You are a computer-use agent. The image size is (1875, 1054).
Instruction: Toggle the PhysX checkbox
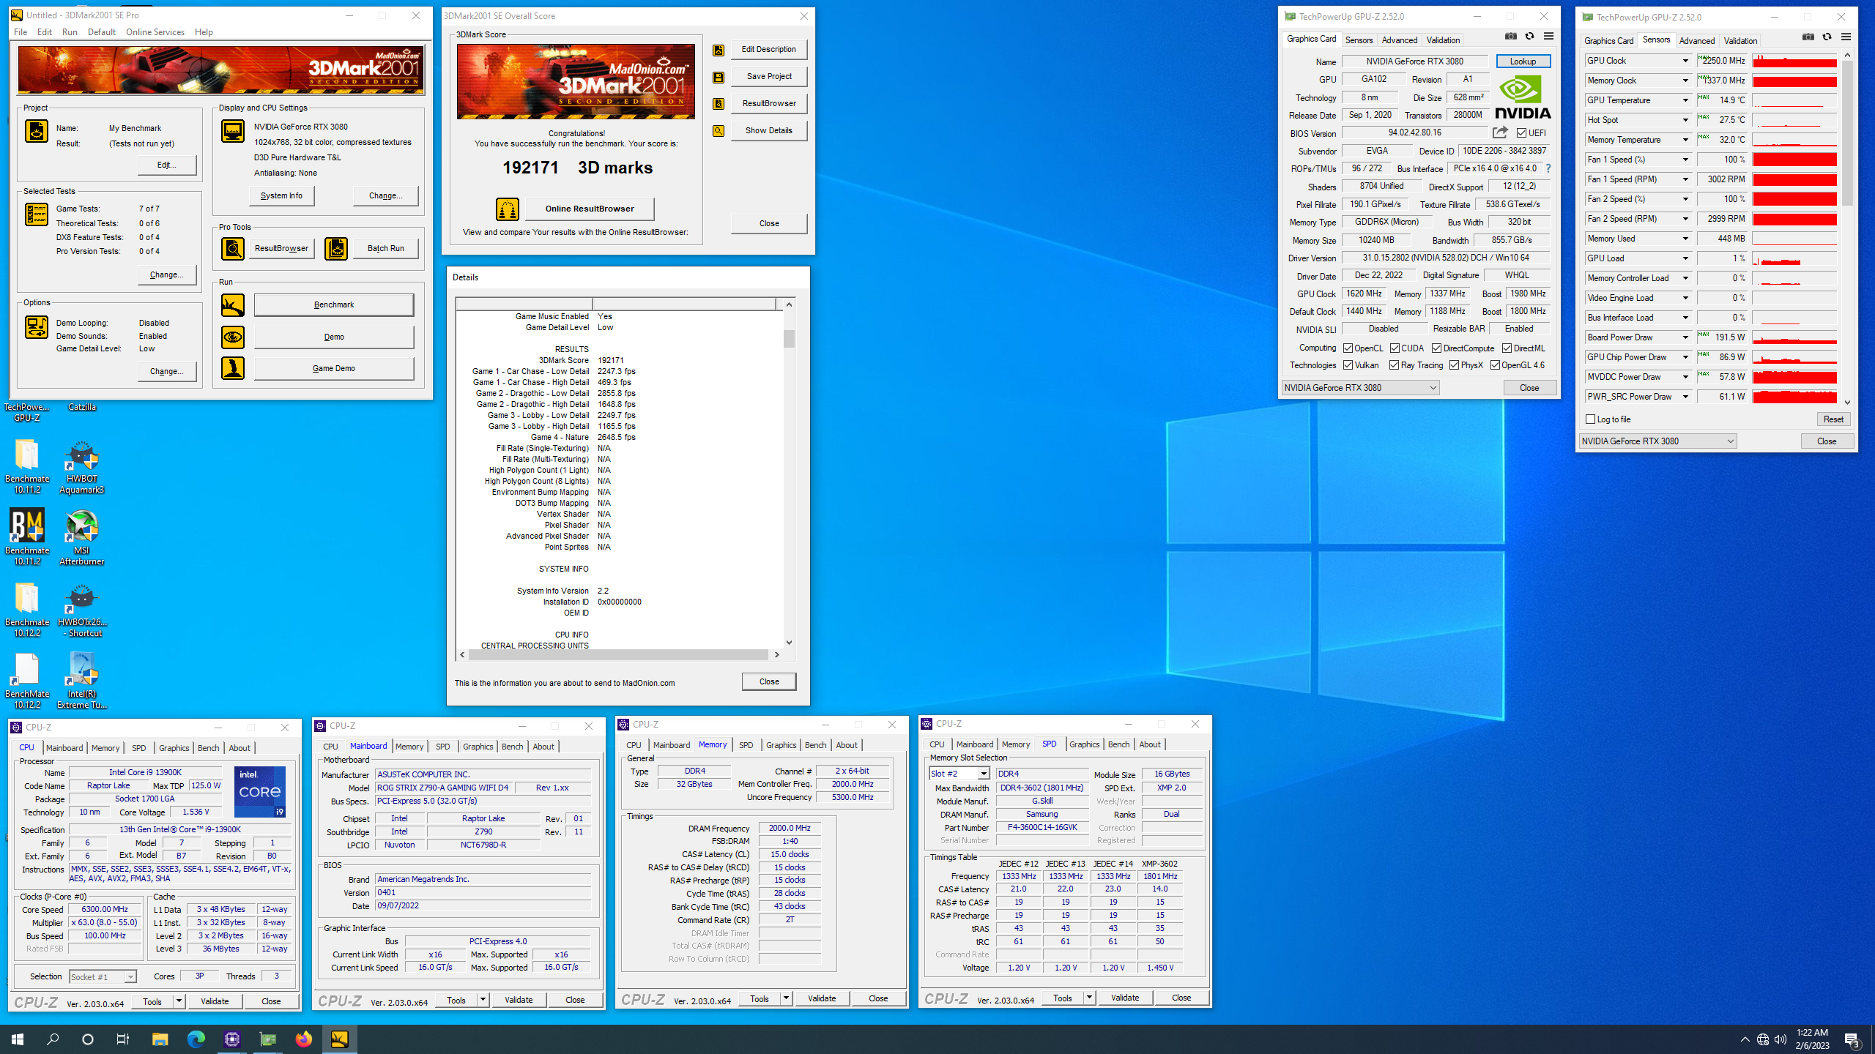[1454, 365]
